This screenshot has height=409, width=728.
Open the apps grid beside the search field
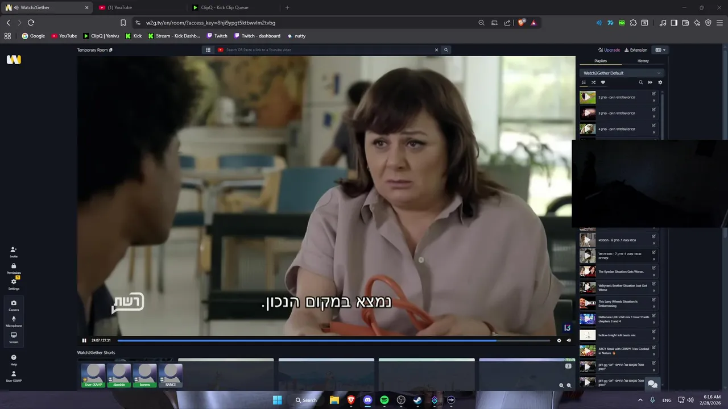tap(208, 50)
